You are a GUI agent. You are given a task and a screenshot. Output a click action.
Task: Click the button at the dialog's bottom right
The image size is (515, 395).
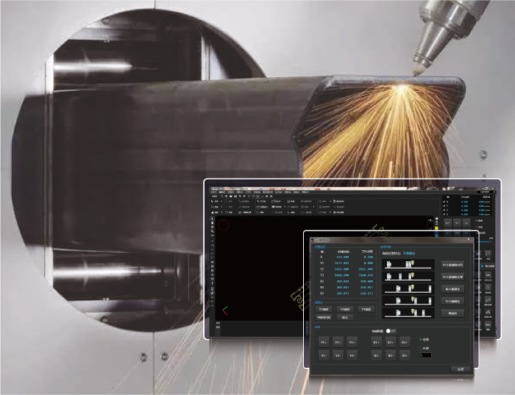point(461,369)
